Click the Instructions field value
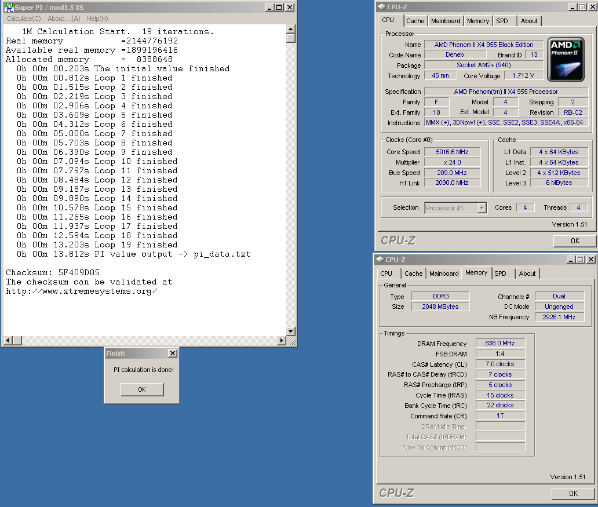The width and height of the screenshot is (598, 507). (x=506, y=122)
